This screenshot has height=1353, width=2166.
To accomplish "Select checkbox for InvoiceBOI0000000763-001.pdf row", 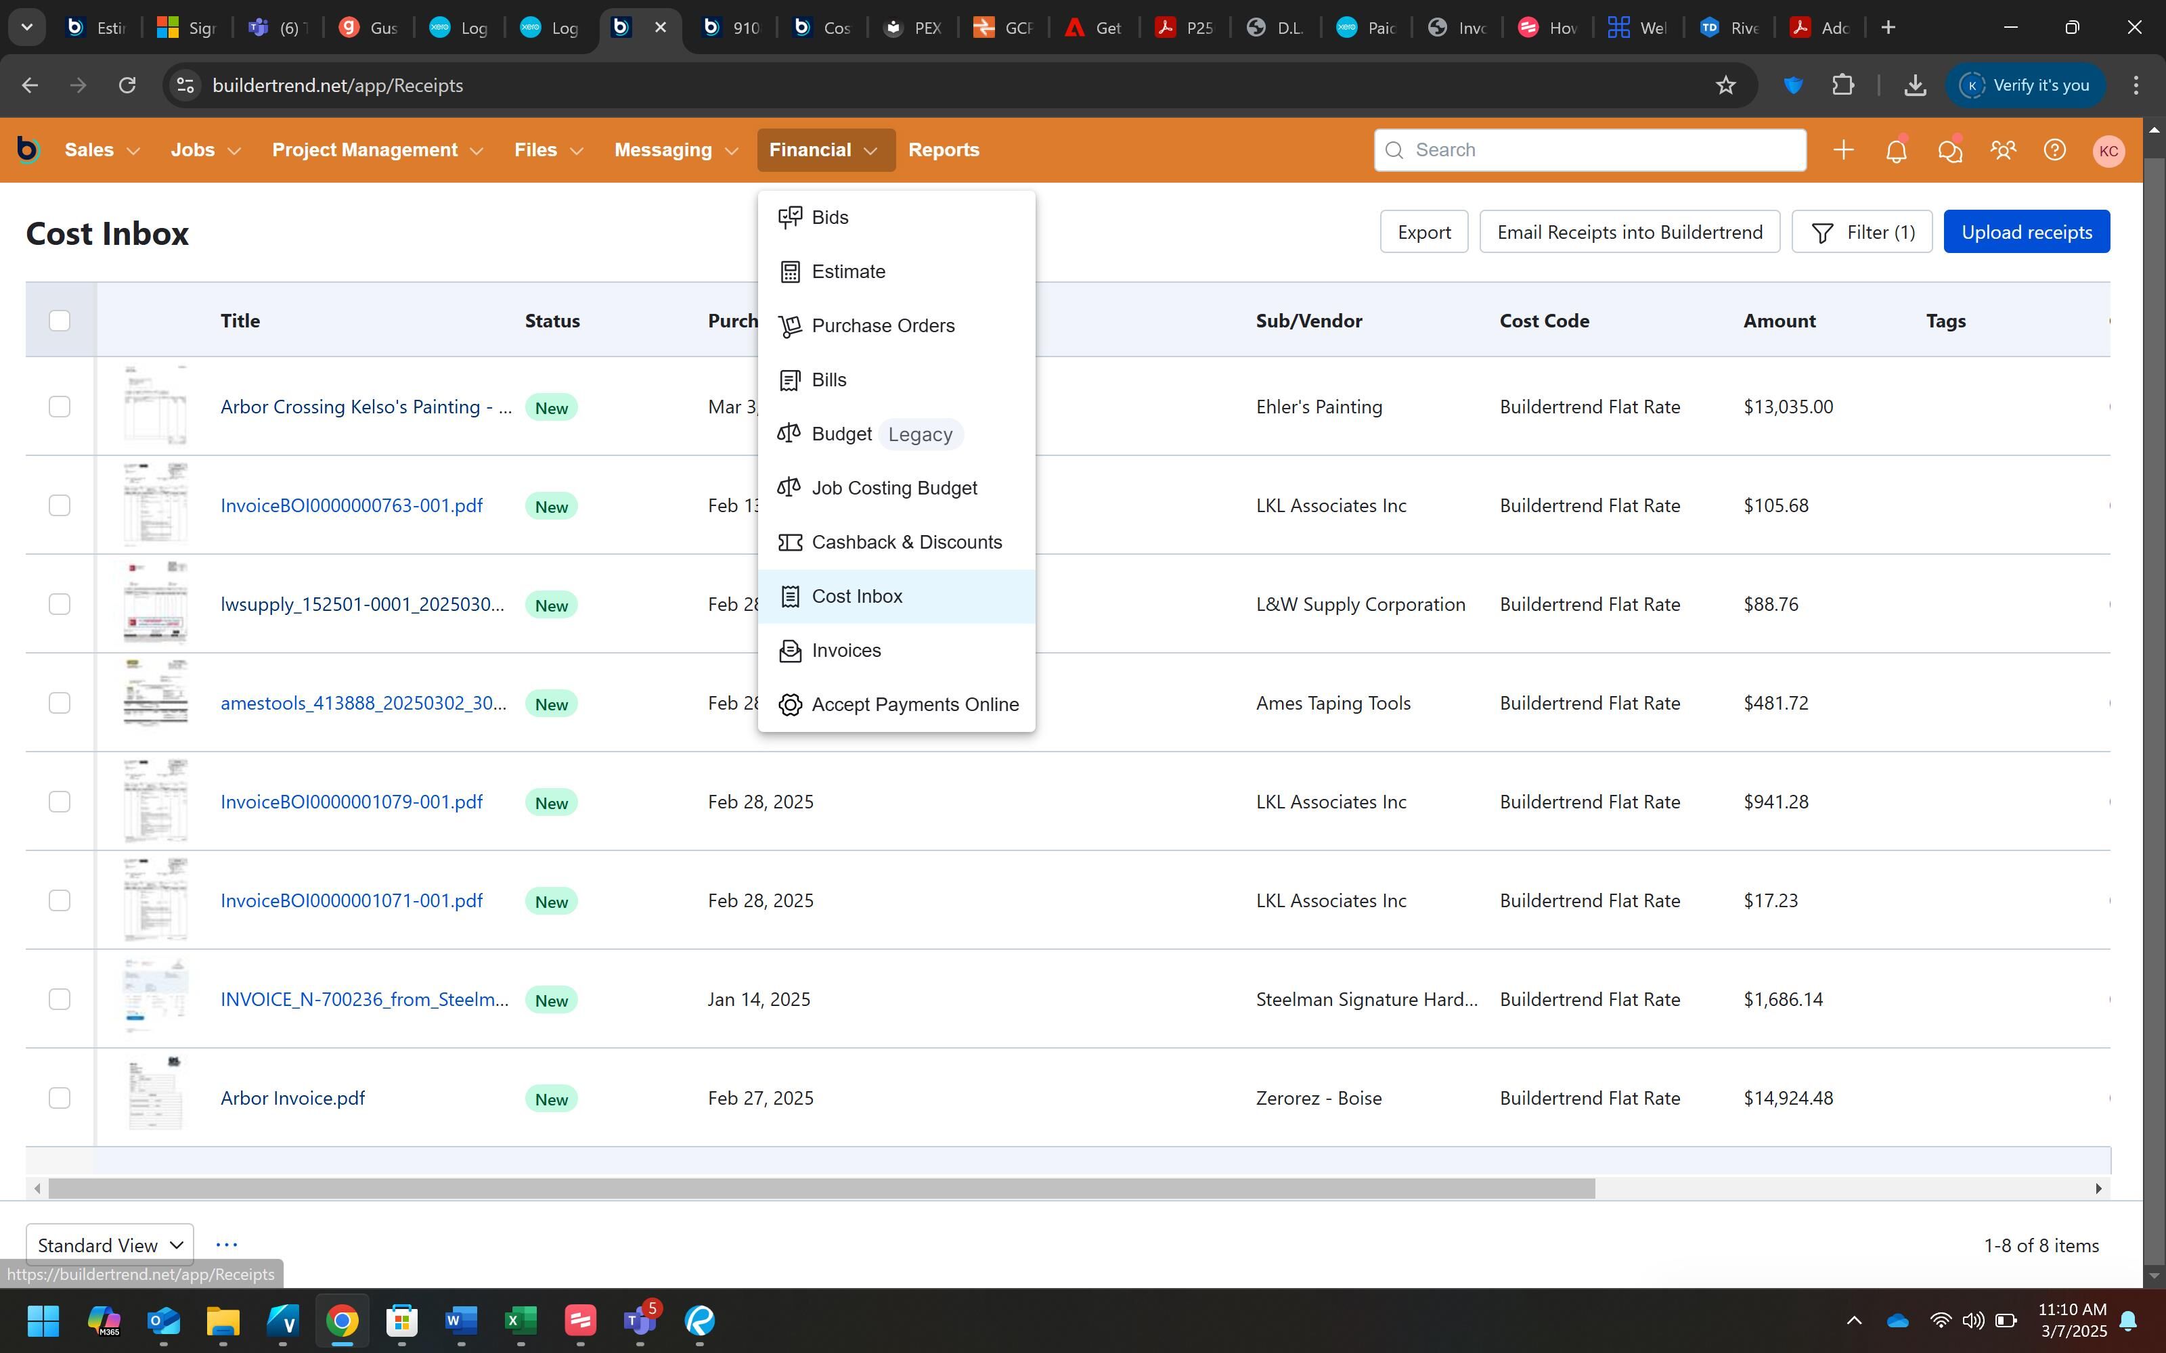I will [x=59, y=505].
